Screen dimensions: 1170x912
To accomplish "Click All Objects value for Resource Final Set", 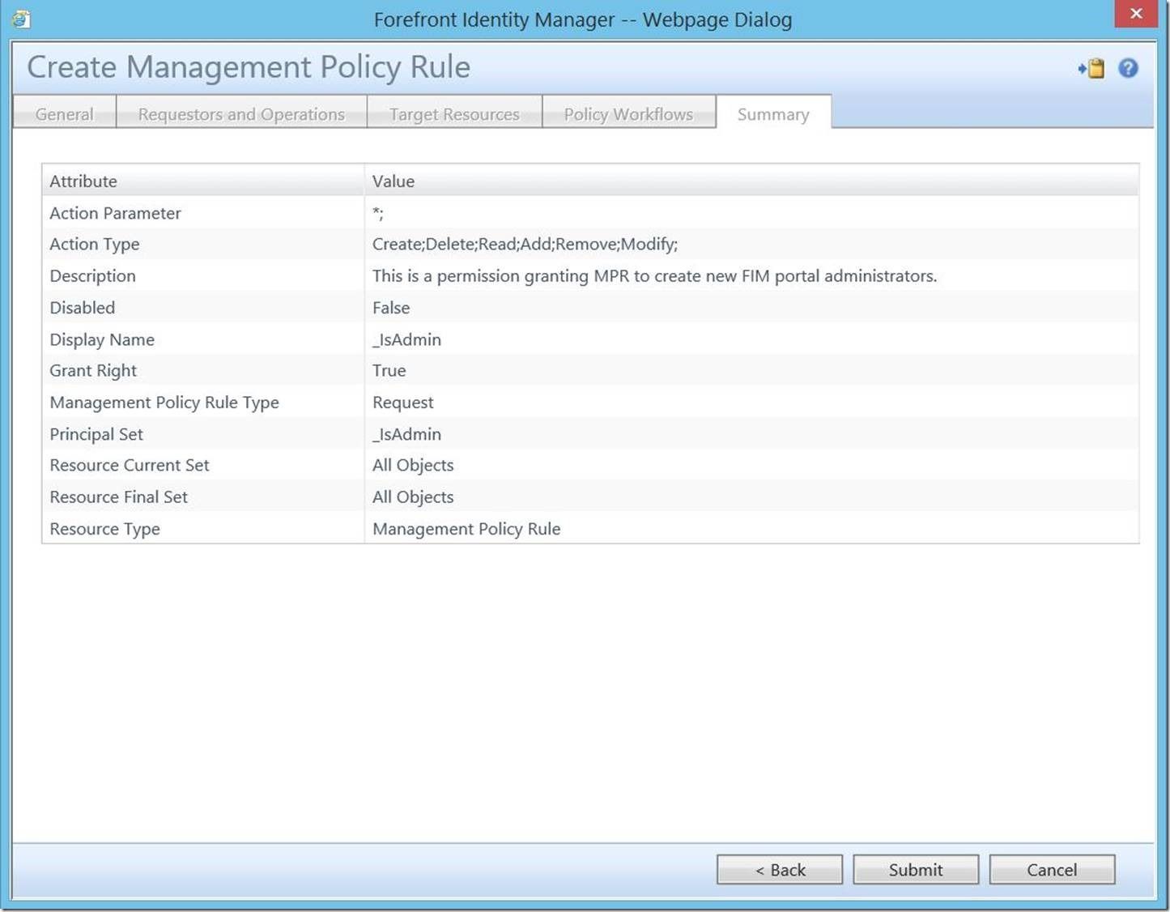I will 413,496.
